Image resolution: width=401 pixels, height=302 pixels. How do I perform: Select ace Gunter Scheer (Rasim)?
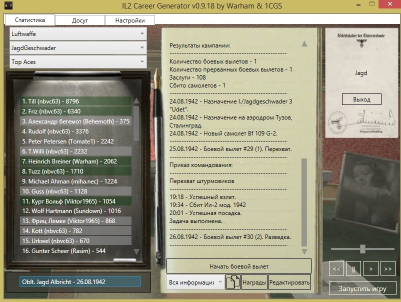tap(75, 250)
